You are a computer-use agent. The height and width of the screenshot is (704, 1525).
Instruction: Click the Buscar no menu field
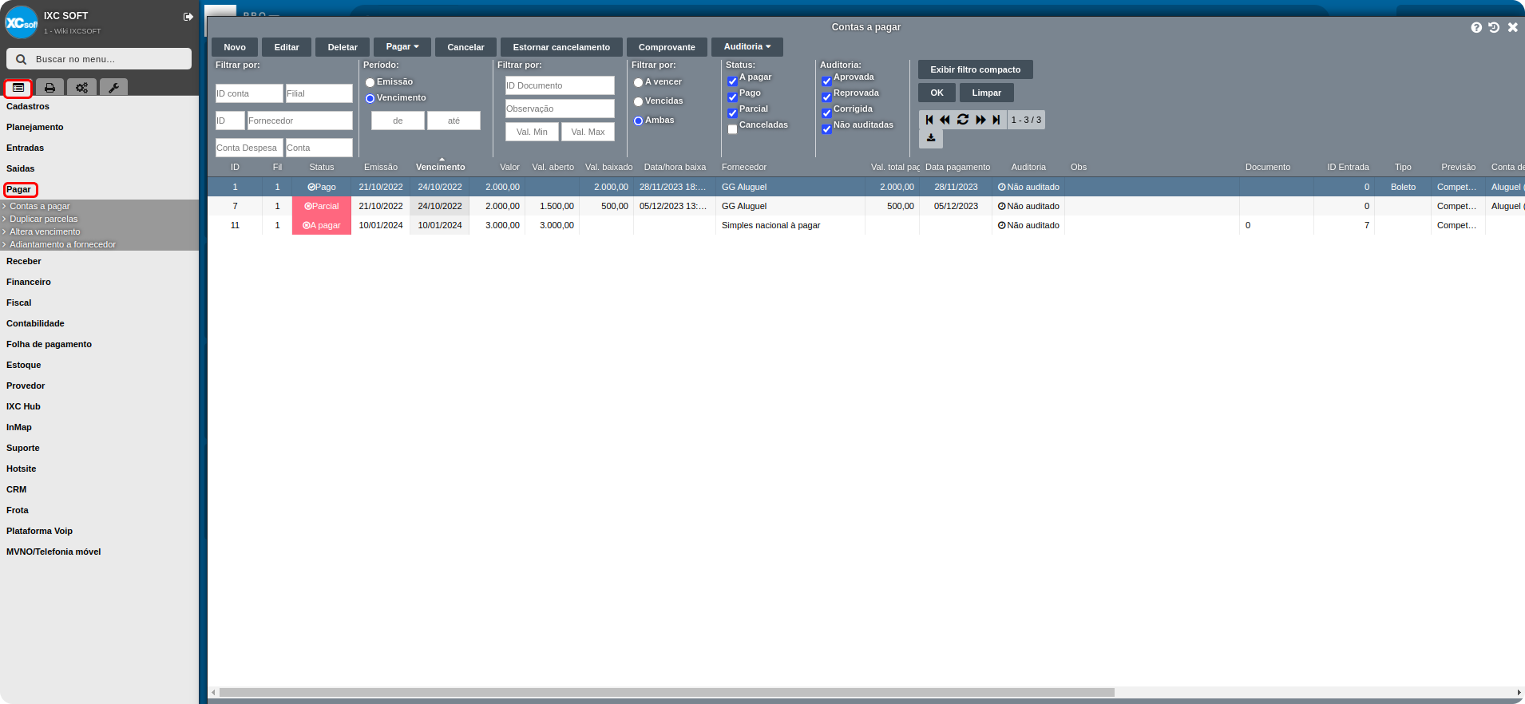(x=99, y=59)
